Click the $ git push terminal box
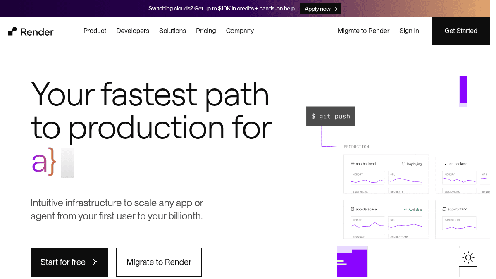The width and height of the screenshot is (496, 279). point(331,116)
